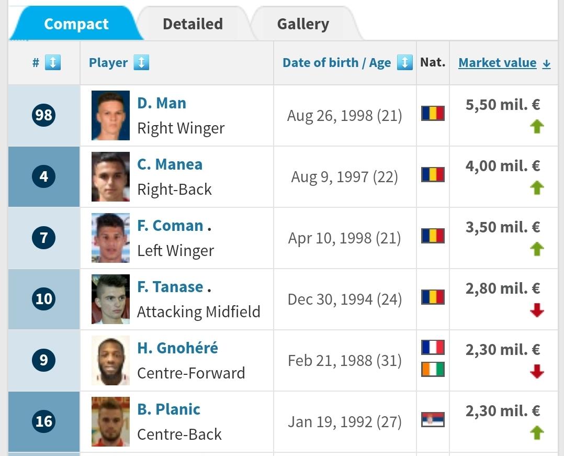Sort by shirt number column icon
Image resolution: width=564 pixels, height=456 pixels.
point(53,63)
